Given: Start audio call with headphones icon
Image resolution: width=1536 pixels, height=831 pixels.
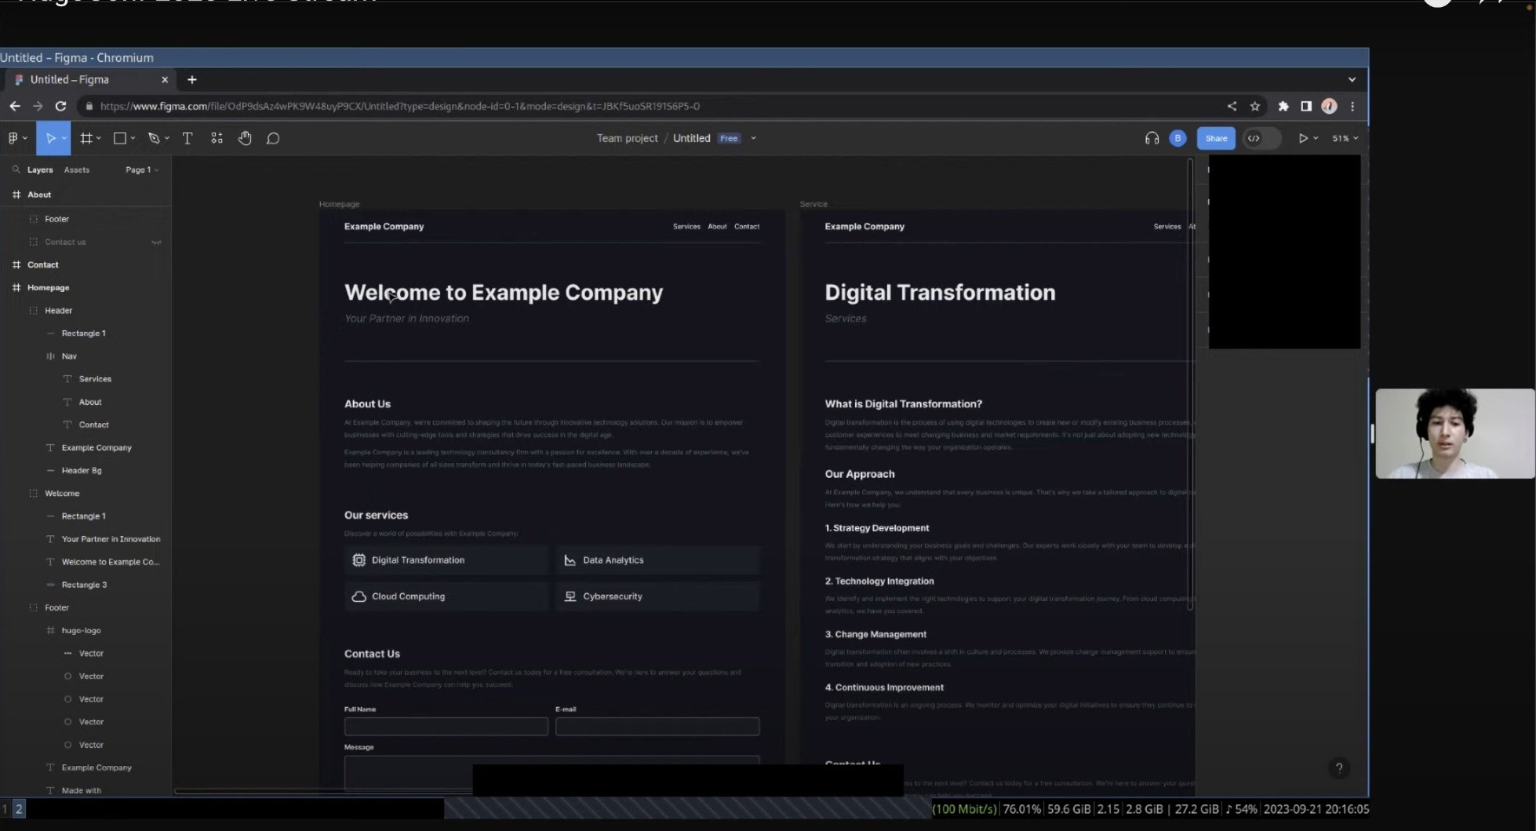Looking at the screenshot, I should click(x=1151, y=138).
